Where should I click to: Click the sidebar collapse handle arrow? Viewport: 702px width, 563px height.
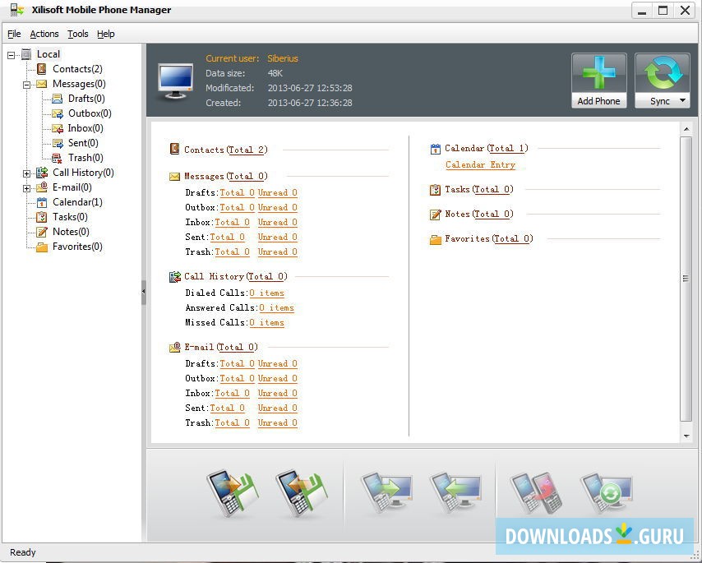click(143, 292)
